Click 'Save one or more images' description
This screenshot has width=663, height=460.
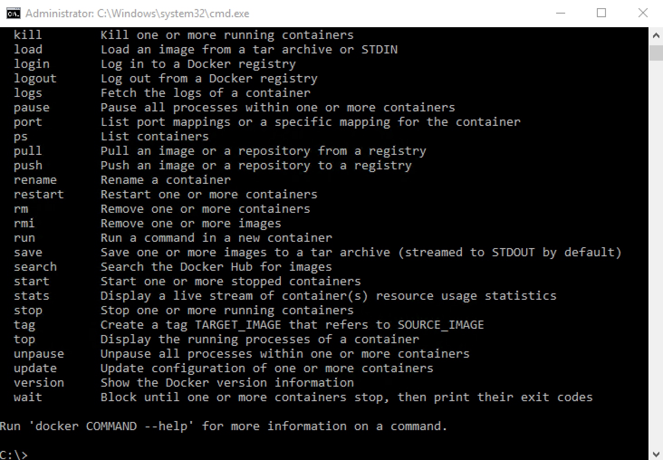tap(361, 252)
